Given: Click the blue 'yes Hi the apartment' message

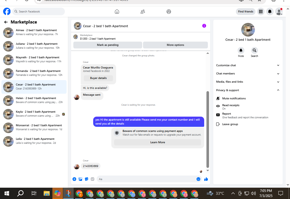Looking at the screenshot, I should [x=148, y=122].
